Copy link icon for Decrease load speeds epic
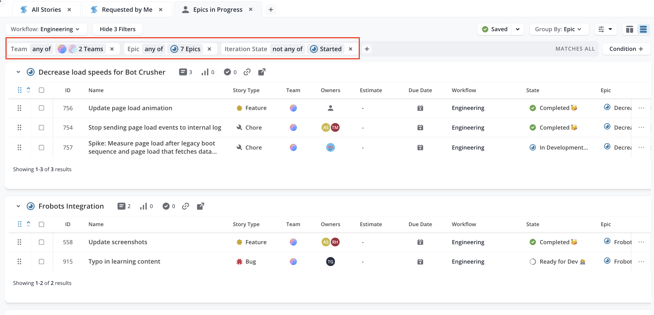Image resolution: width=654 pixels, height=315 pixels. (247, 72)
